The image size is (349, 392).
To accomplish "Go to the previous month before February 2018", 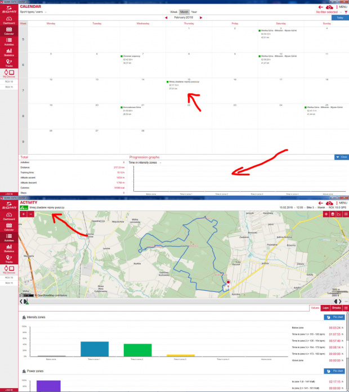I will pos(166,17).
